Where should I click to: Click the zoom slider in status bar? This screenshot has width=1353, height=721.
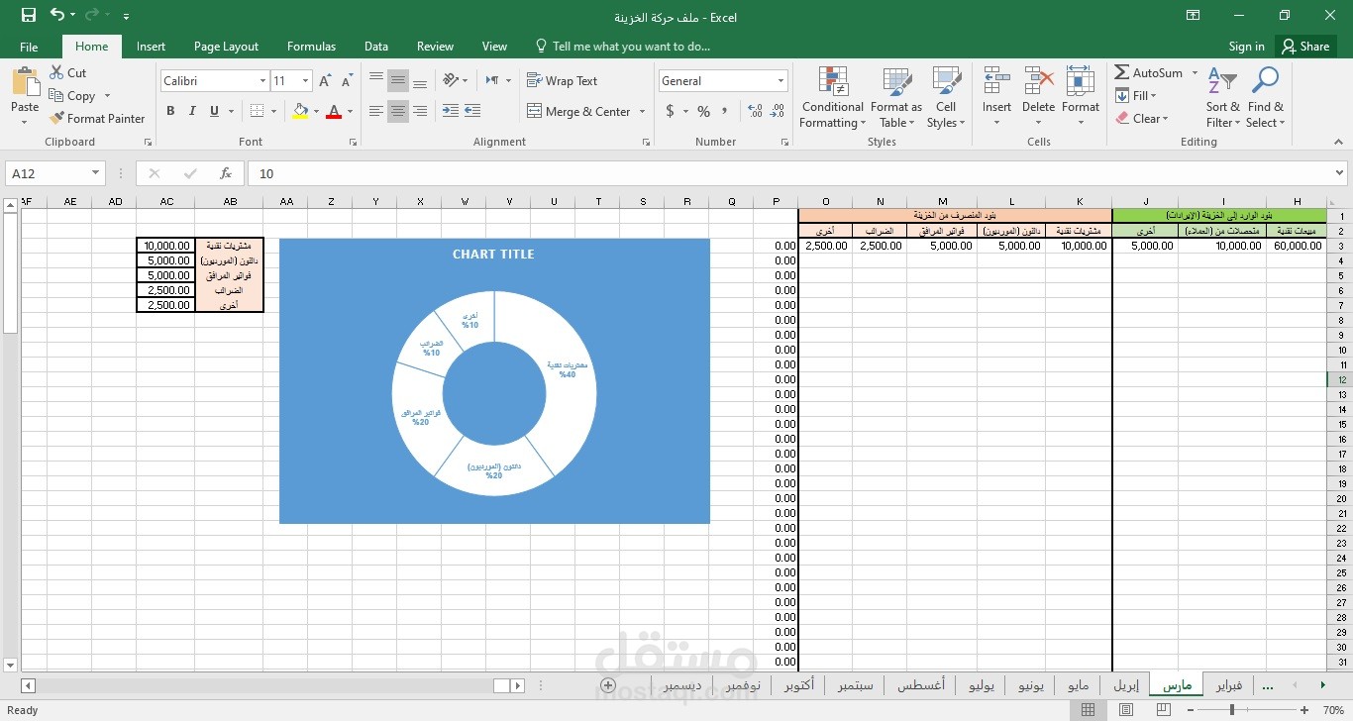coord(1232,710)
